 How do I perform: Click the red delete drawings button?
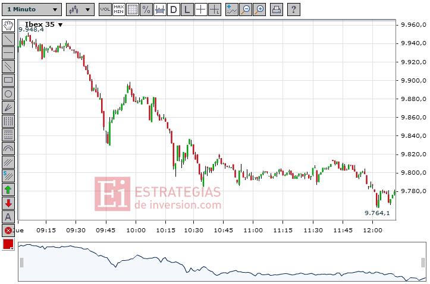tap(8, 231)
